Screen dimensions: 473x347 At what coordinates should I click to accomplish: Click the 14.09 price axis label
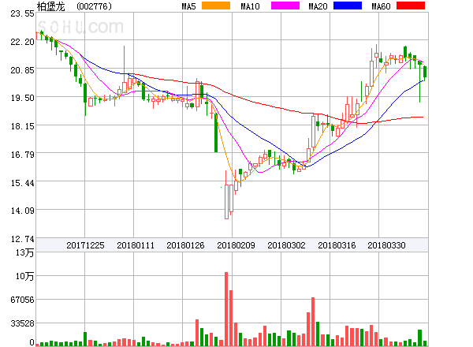pyautogui.click(x=22, y=211)
